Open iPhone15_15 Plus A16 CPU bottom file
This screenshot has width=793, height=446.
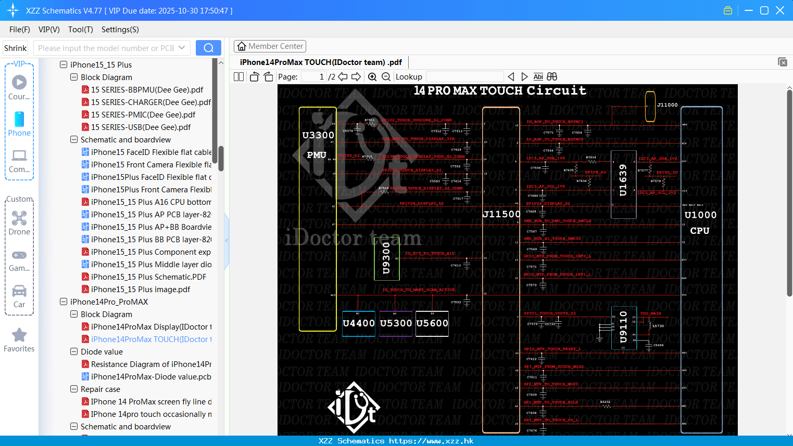coord(146,202)
